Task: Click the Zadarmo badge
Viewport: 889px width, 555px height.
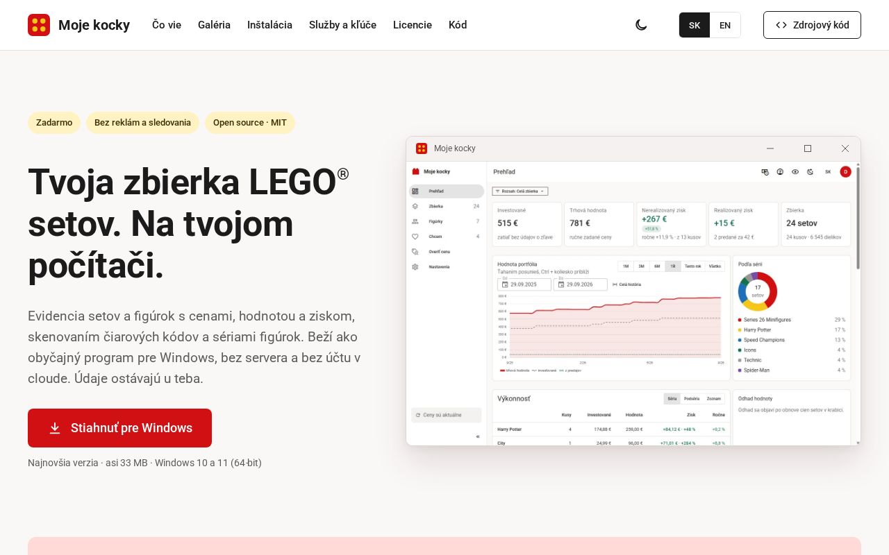Action: coord(54,123)
